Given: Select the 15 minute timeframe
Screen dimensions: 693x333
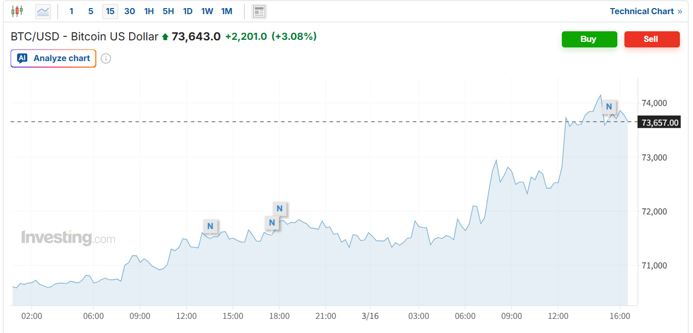Looking at the screenshot, I should 110,11.
